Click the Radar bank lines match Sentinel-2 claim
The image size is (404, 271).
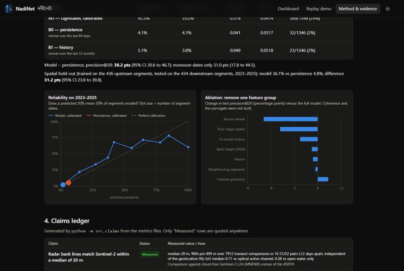point(89,257)
